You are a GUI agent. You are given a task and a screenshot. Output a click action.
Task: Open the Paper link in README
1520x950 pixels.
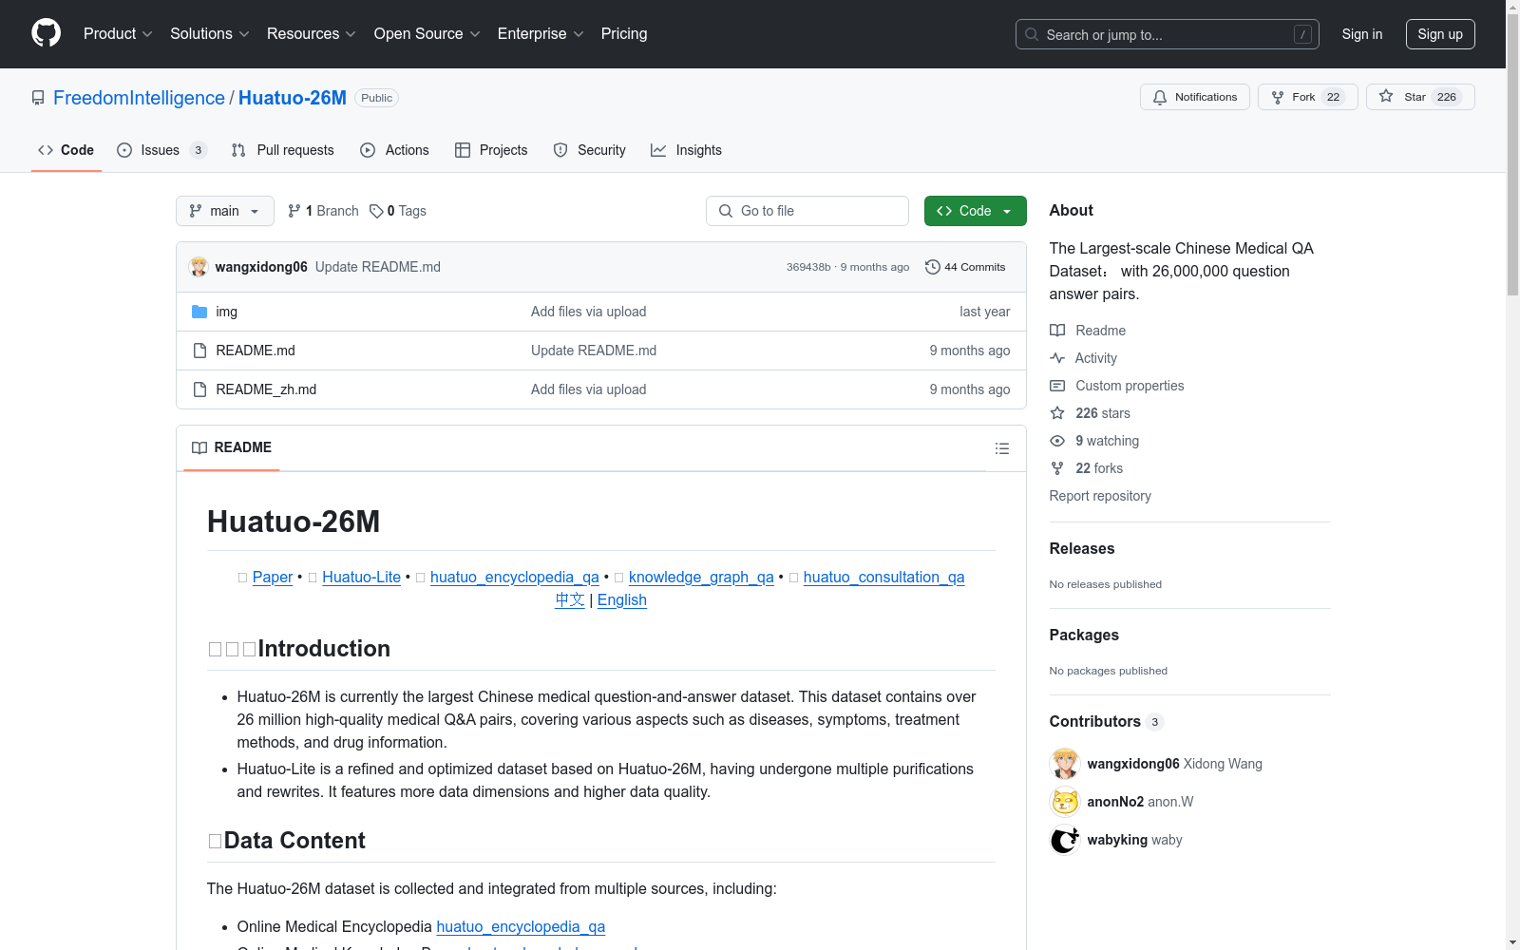tap(273, 577)
